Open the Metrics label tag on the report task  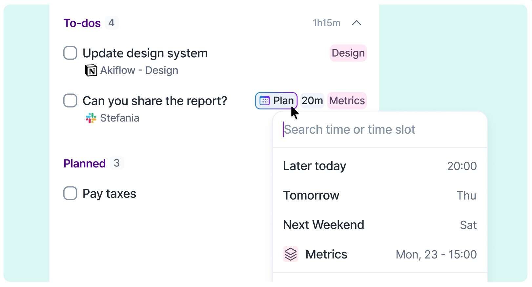click(x=347, y=101)
